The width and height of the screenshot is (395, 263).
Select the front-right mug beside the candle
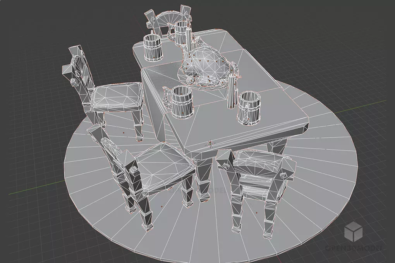(x=249, y=108)
